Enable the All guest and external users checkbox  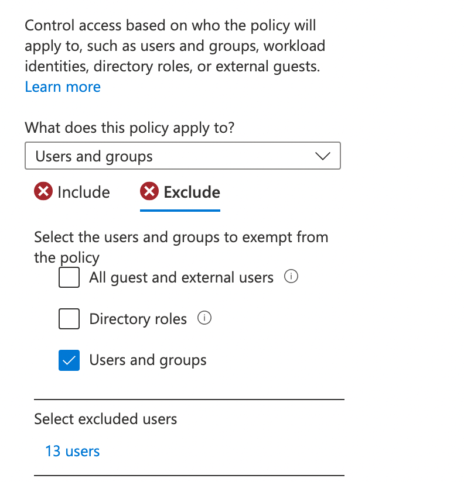pos(69,277)
